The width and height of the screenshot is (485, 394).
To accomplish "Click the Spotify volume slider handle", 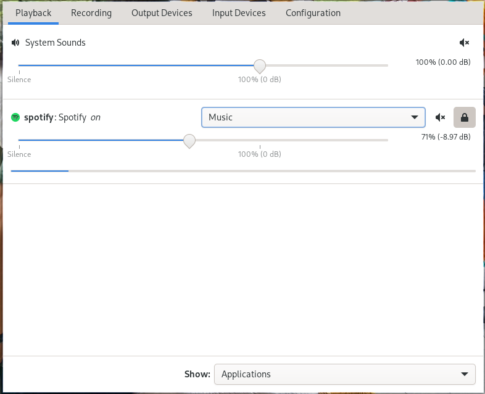I will (189, 141).
